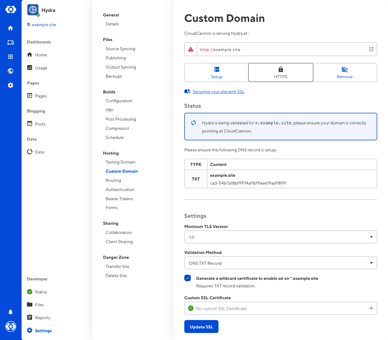Open Securing your site with SSL link

[219, 92]
